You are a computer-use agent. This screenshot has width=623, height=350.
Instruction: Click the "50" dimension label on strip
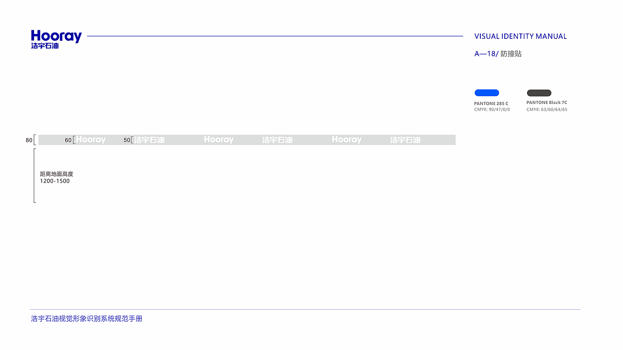click(127, 140)
